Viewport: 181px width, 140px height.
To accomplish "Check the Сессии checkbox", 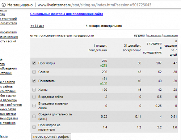I will click(x=34, y=72).
